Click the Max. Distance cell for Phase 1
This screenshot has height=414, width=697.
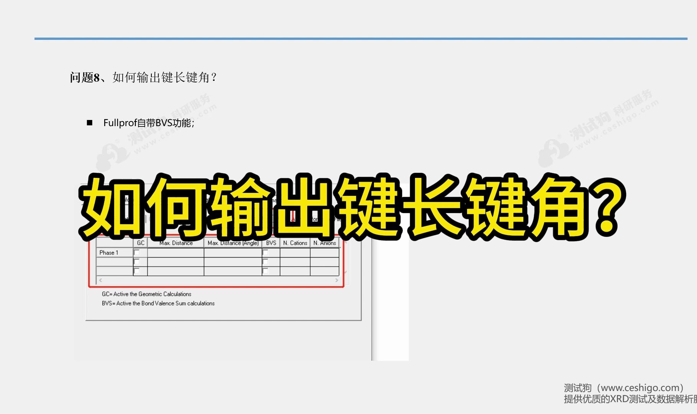pyautogui.click(x=176, y=253)
